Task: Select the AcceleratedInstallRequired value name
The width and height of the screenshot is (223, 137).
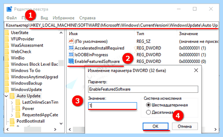Action: tap(99, 48)
